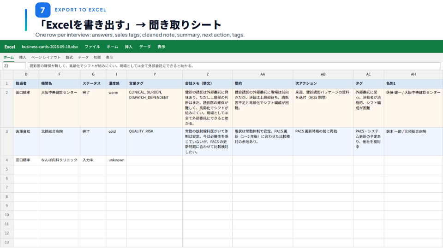Select column header Z
Viewport: 443px width, 249px height.
pyautogui.click(x=207, y=75)
